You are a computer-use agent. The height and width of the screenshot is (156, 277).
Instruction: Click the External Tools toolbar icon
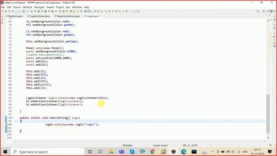pyautogui.click(x=52, y=11)
